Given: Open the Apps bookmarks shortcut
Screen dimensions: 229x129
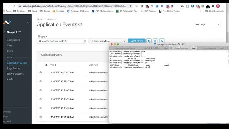Looking at the screenshot, I should click(7, 11).
